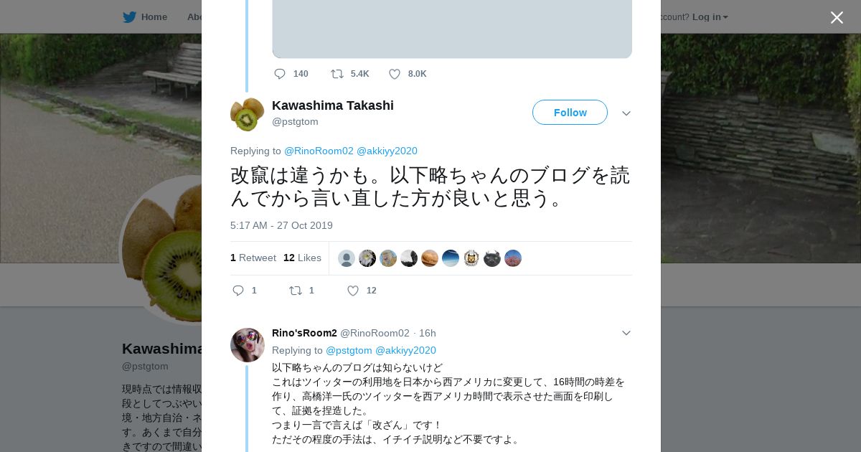This screenshot has height=452, width=861.
Task: Open @RinoRoom02 mention in replying-to line
Action: click(319, 151)
